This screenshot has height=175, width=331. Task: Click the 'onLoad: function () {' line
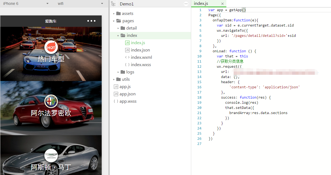[234, 51]
